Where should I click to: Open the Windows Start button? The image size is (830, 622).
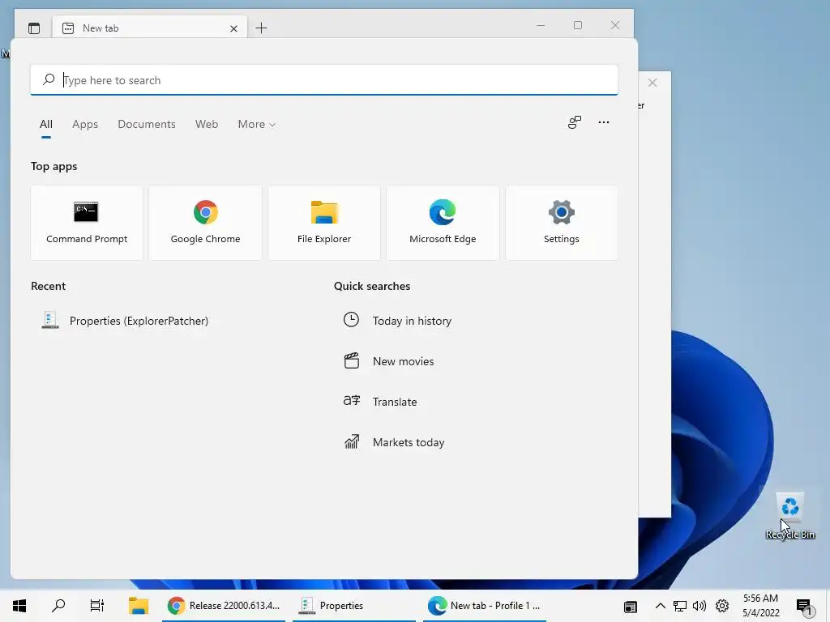pos(19,606)
